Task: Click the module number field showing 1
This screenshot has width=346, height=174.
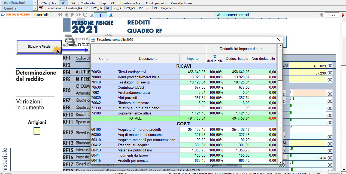Action: pos(101,15)
